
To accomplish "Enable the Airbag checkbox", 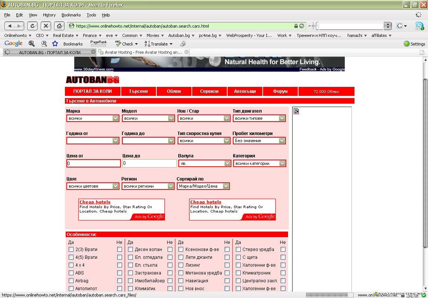I will [71, 280].
